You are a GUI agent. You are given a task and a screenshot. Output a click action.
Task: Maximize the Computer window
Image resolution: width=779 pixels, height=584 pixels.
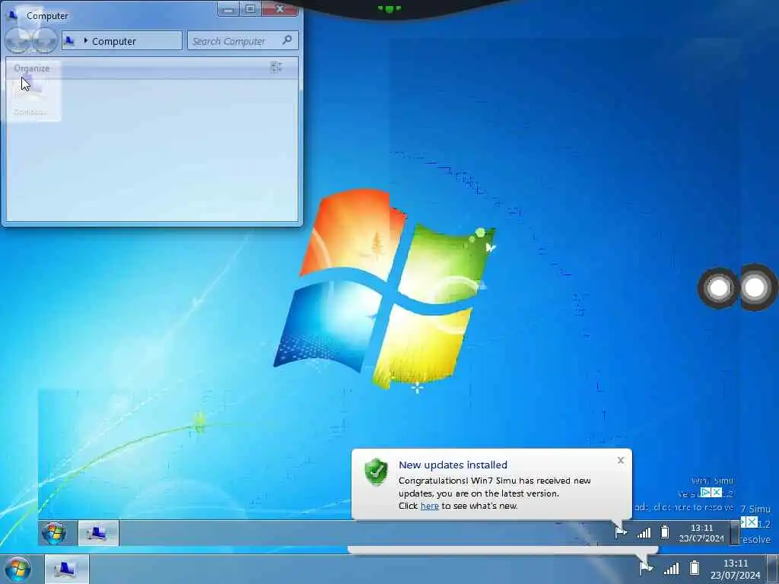click(250, 9)
